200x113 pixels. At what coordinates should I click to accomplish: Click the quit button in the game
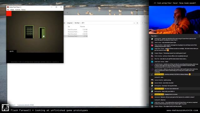click(12, 51)
